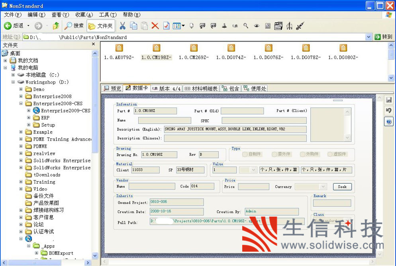
Task: Click the eye preview icon in toolbar
Action: [x=257, y=26]
